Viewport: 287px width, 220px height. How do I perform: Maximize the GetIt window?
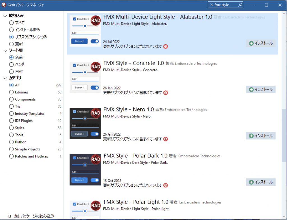[x=266, y=5]
